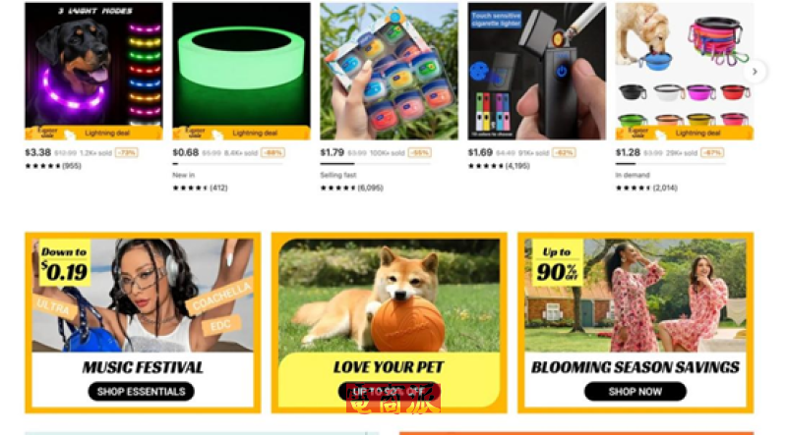
Task: Open the glow-in-the-dark tape product image
Action: coord(241,71)
